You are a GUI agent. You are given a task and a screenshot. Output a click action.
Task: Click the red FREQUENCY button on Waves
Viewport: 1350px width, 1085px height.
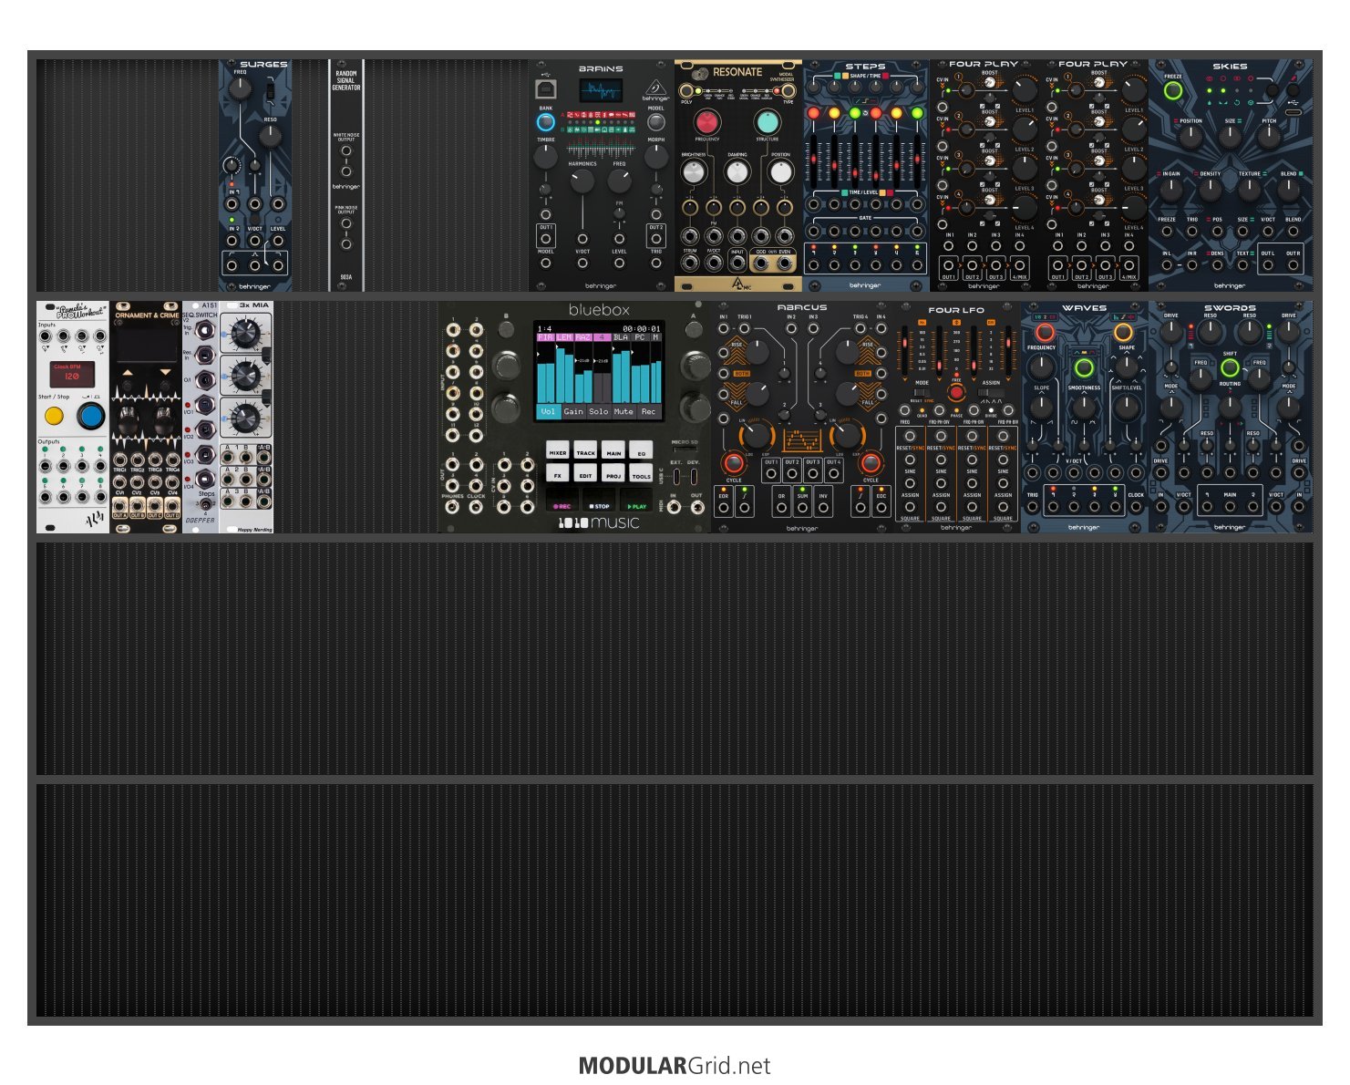1044,333
